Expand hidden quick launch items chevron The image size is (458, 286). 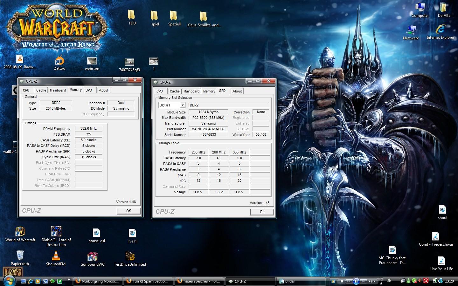pos(68,280)
